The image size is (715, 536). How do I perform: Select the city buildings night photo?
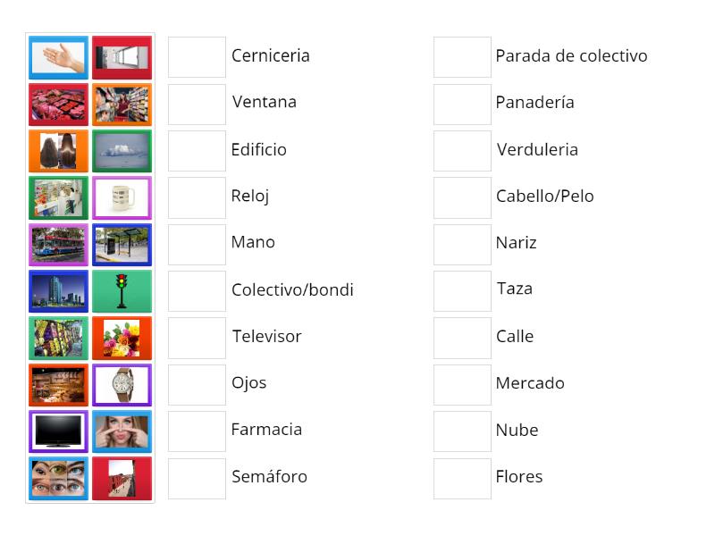coord(58,290)
